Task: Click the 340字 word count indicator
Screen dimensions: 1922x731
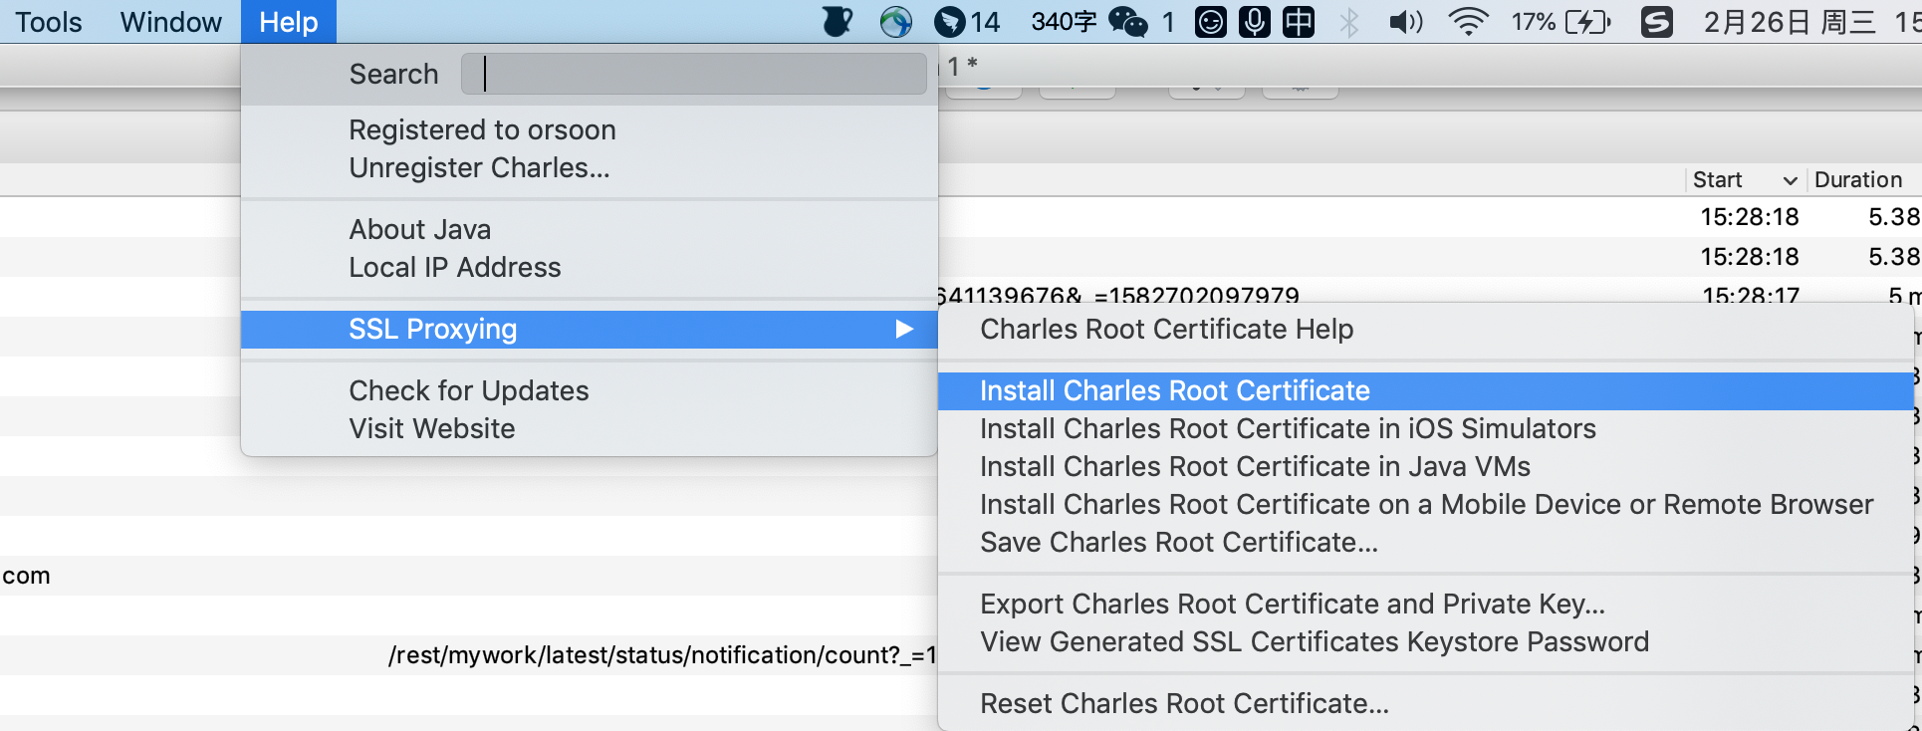Action: 1064,22
